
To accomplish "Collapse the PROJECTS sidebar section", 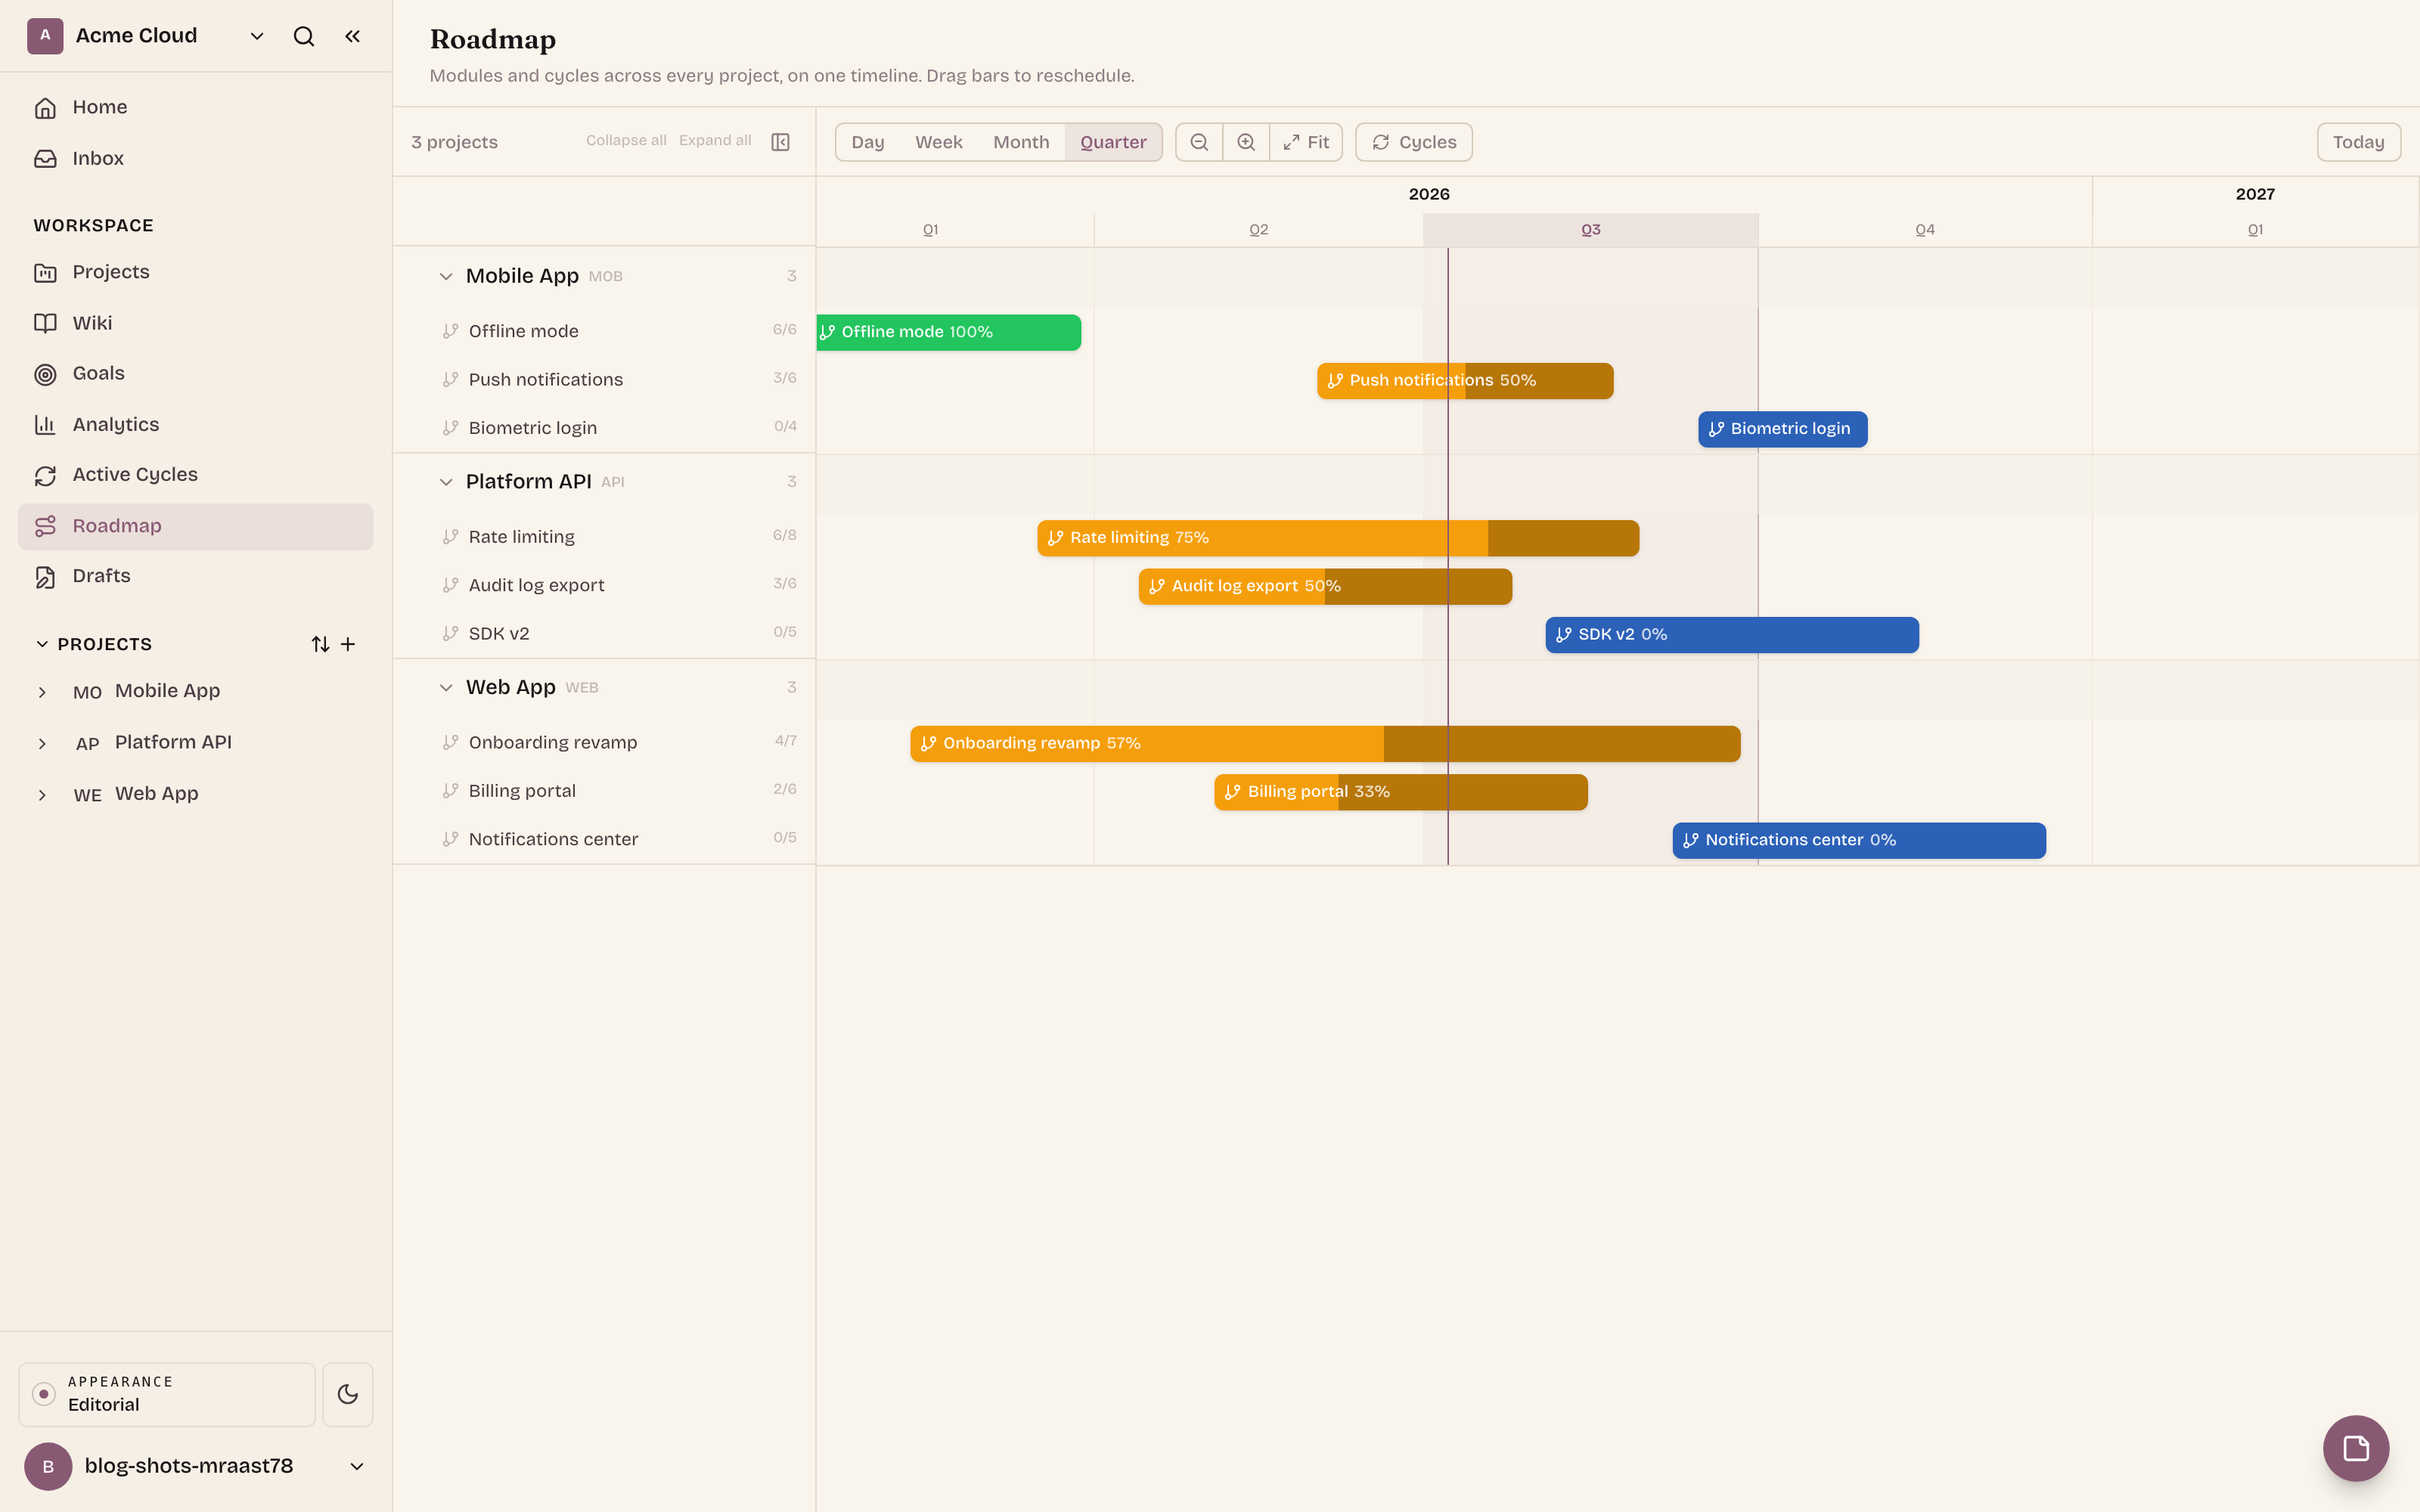I will [42, 644].
